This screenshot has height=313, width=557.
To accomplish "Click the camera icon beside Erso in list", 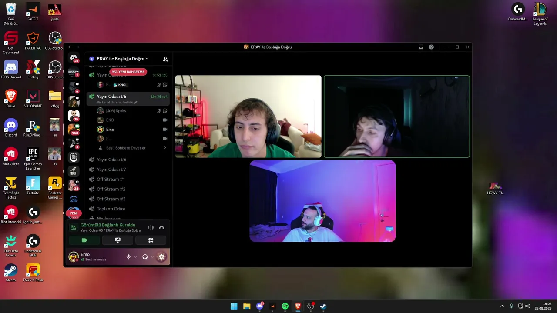I will [165, 129].
